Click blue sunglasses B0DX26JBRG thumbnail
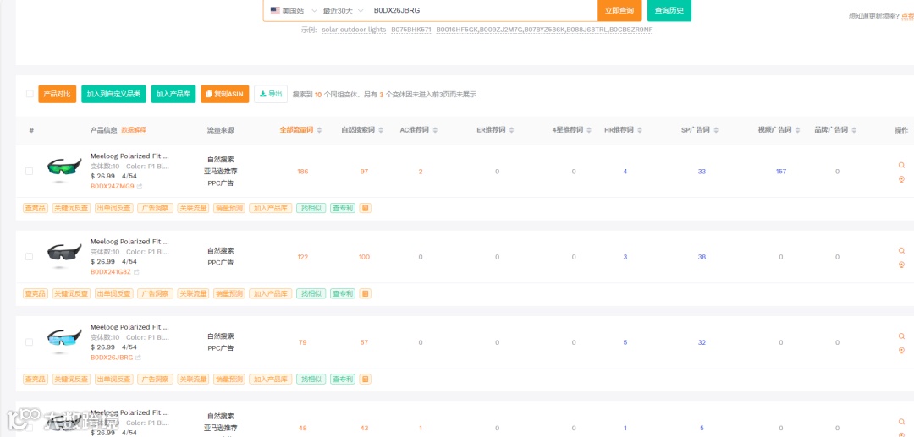The image size is (914, 437). [x=64, y=340]
